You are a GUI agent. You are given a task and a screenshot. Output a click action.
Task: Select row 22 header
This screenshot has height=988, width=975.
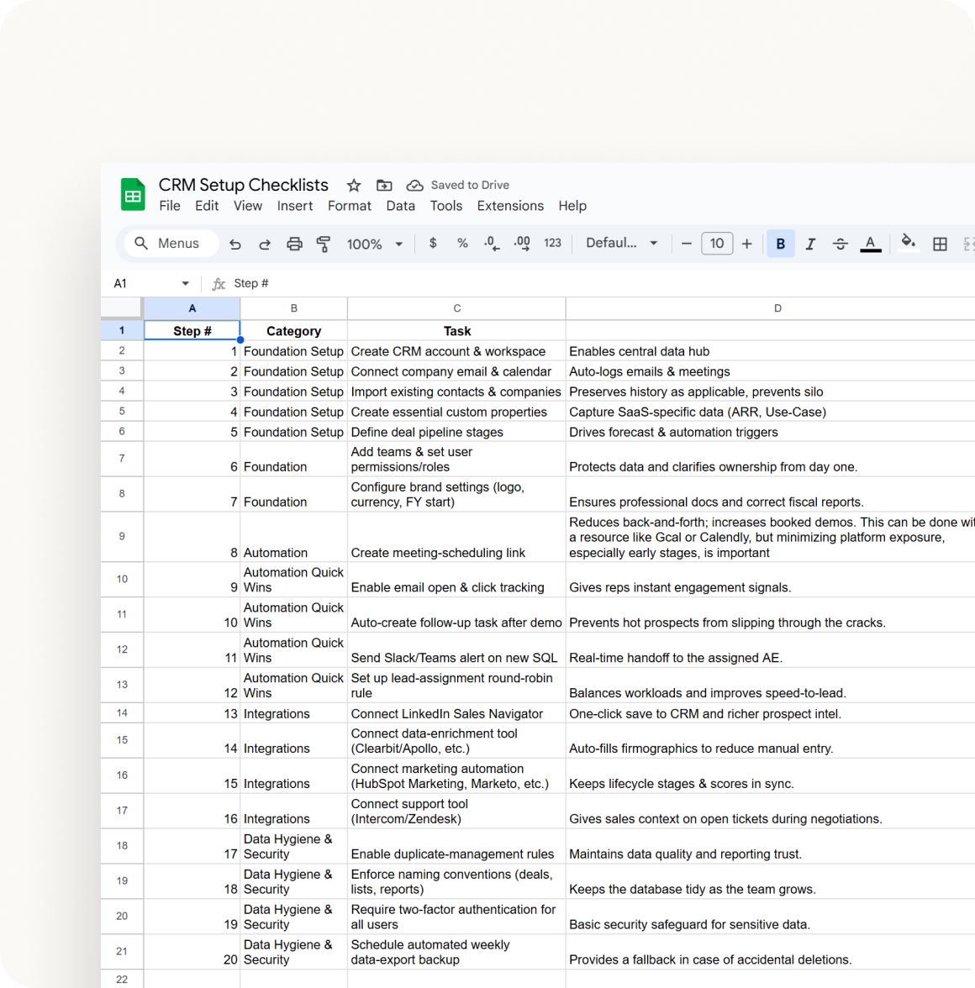click(x=122, y=980)
